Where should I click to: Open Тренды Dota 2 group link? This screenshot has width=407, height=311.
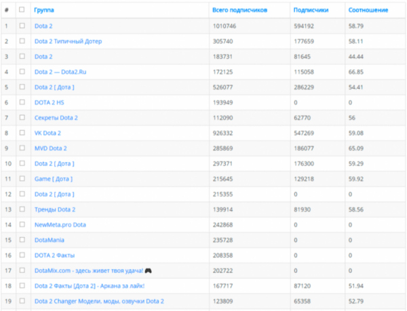coord(55,209)
